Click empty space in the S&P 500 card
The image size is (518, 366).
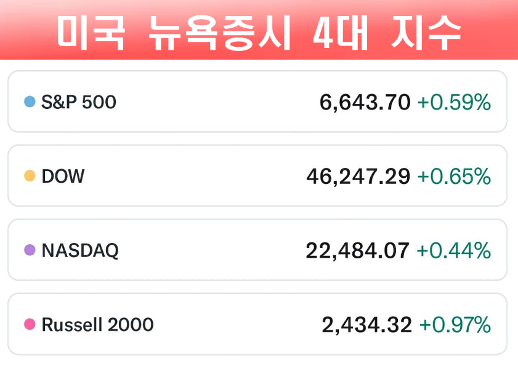216,102
